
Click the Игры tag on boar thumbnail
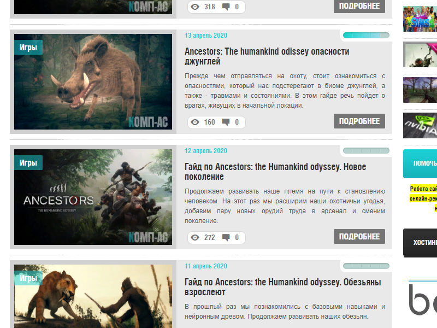[28, 48]
